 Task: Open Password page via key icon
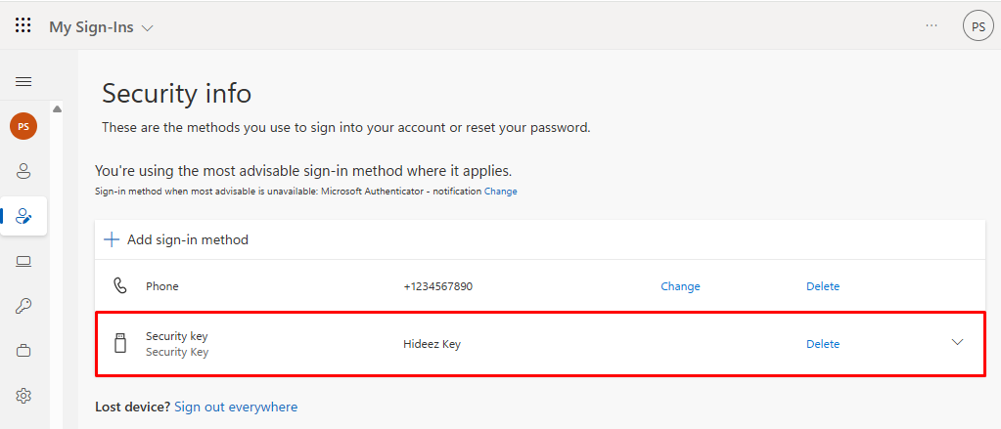point(23,306)
